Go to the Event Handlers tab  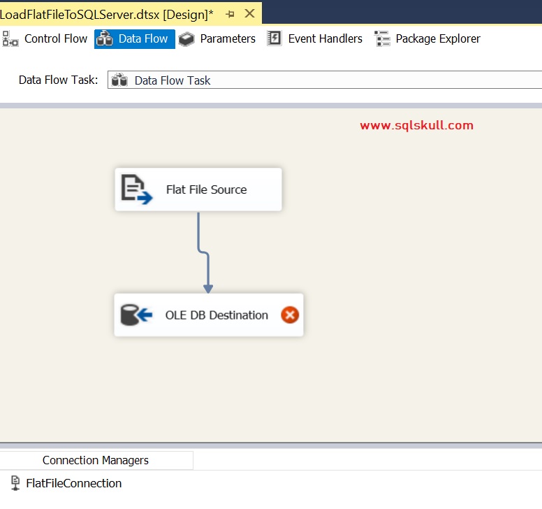point(315,38)
